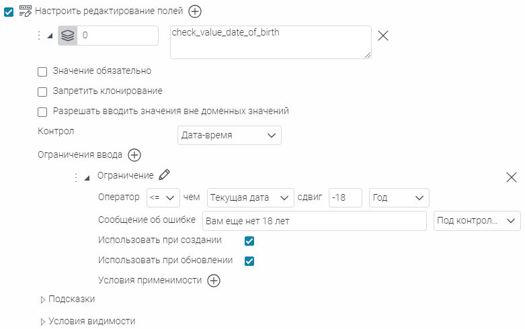Delete the 'Ограничение' entry with its X icon
Image resolution: width=525 pixels, height=329 pixels.
pyautogui.click(x=511, y=177)
